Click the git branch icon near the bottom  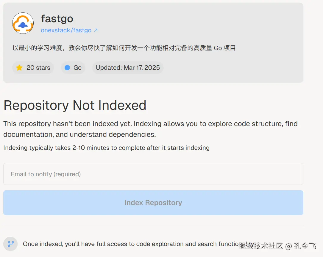11,244
